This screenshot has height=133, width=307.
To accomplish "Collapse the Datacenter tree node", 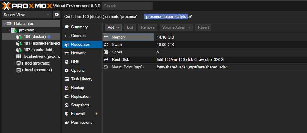I will (x=4, y=23).
